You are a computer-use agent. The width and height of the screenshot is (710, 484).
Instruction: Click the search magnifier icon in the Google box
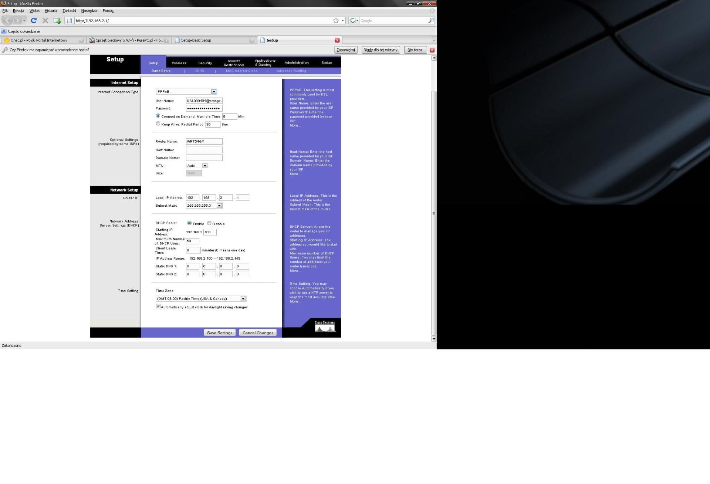431,21
